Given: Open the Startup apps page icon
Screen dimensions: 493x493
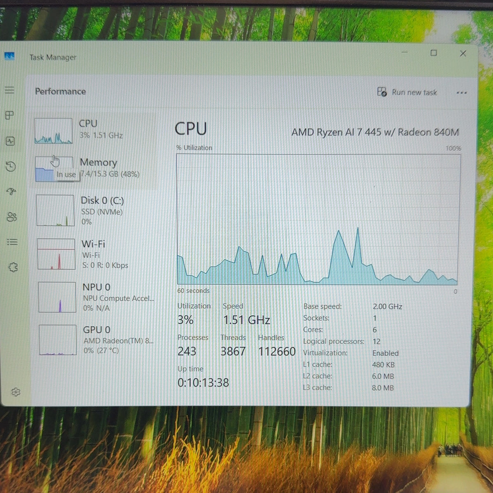Looking at the screenshot, I should [12, 191].
